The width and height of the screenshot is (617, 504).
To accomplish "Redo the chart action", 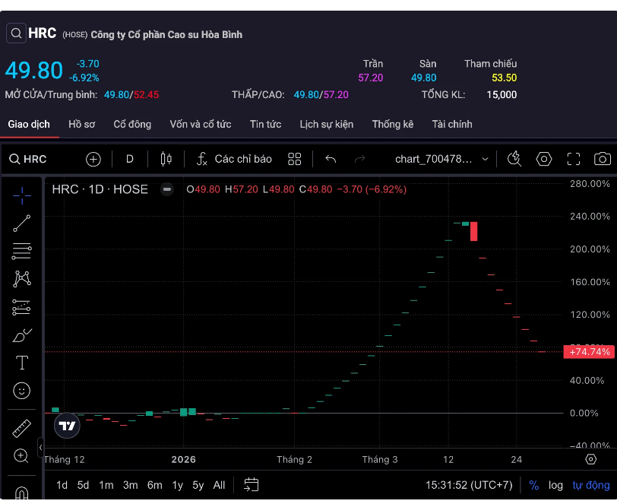I will pos(359,159).
